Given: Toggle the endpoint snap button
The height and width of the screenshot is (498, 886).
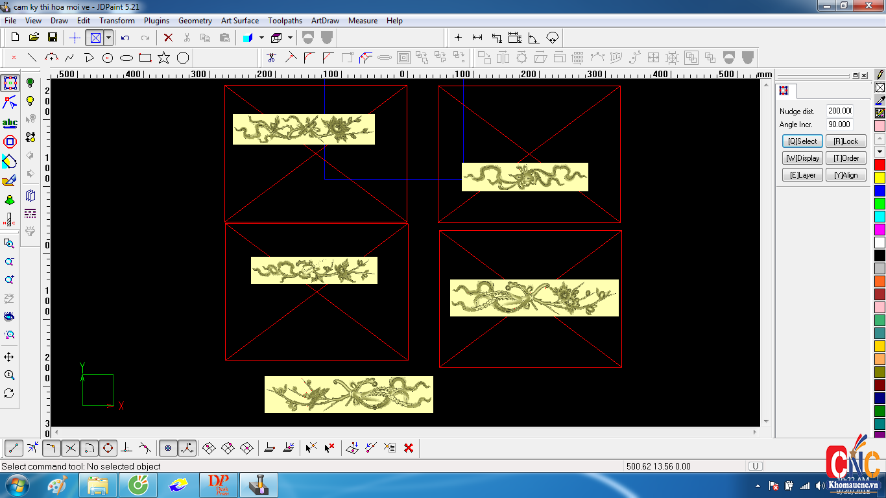Looking at the screenshot, I should click(14, 447).
